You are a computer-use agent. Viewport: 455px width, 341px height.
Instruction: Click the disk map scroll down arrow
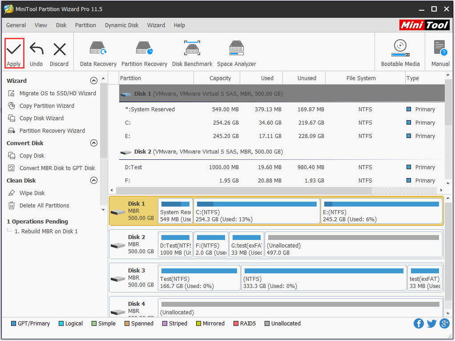[448, 313]
